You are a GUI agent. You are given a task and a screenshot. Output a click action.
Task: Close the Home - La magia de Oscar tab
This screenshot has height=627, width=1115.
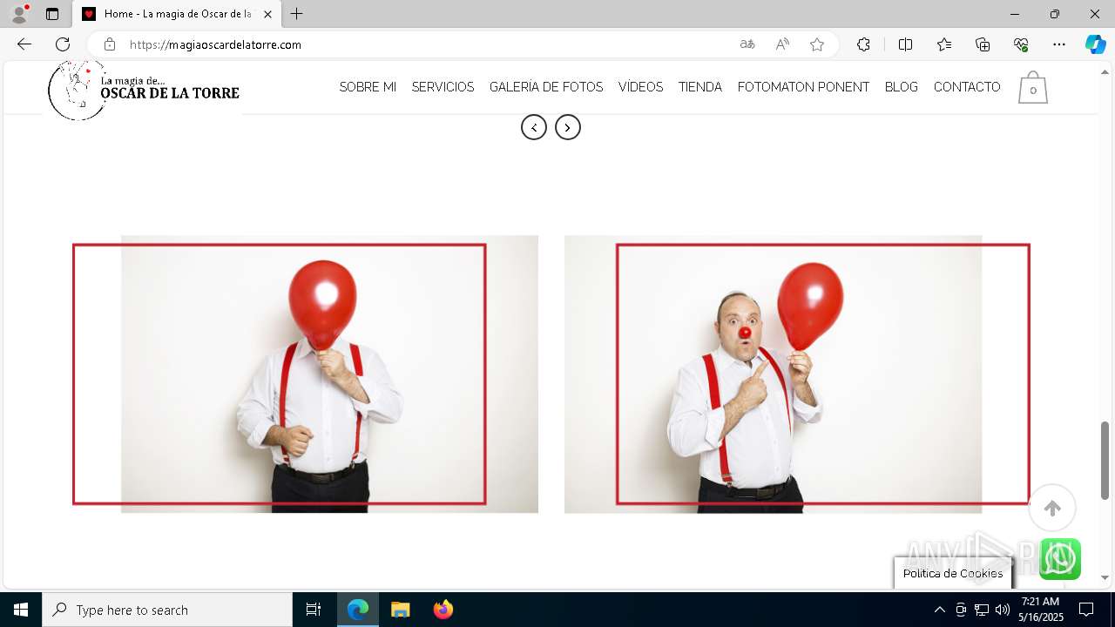pyautogui.click(x=267, y=14)
